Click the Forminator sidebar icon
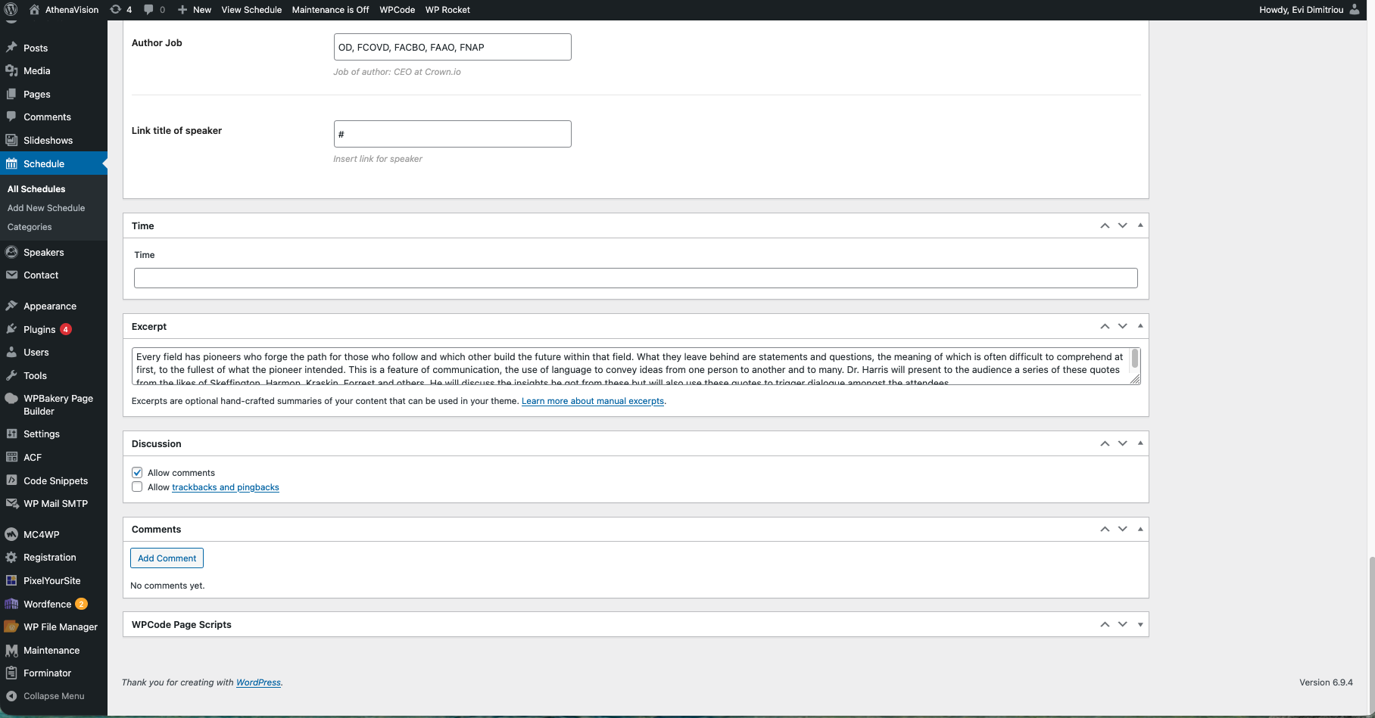Image resolution: width=1375 pixels, height=718 pixels. pos(11,673)
